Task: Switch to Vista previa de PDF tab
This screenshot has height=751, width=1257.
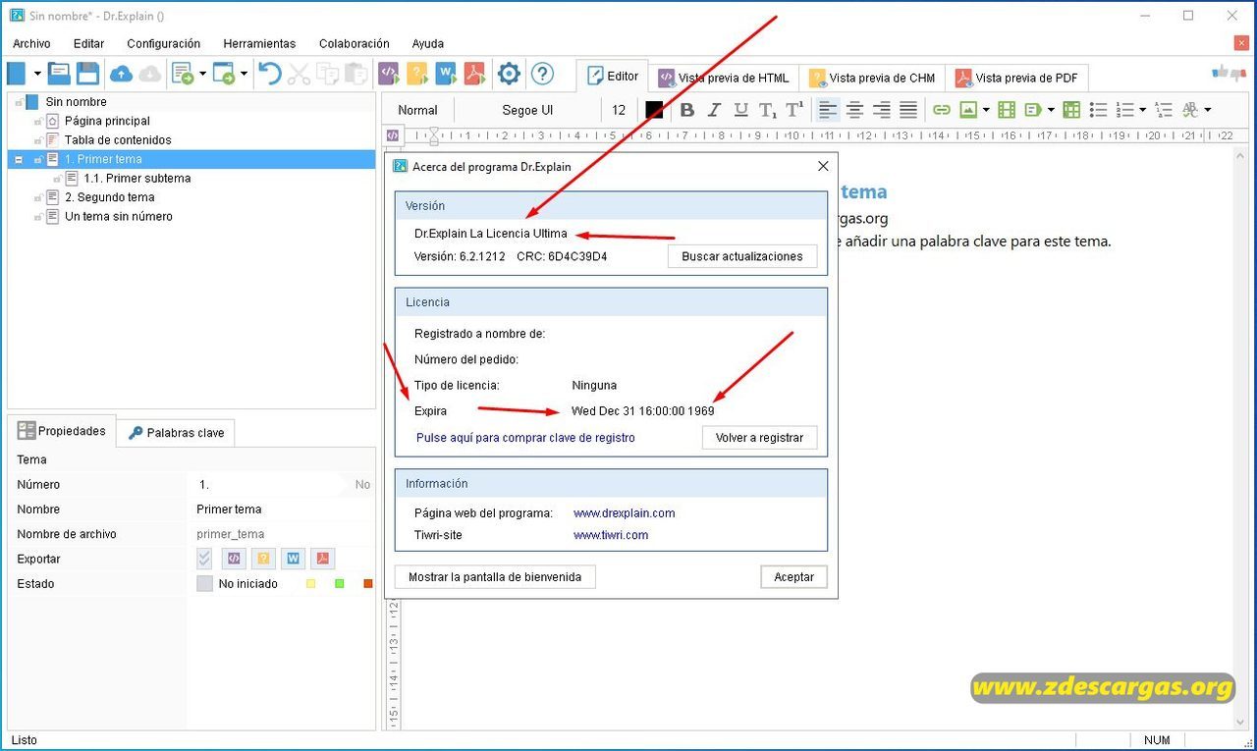Action: (x=1016, y=78)
